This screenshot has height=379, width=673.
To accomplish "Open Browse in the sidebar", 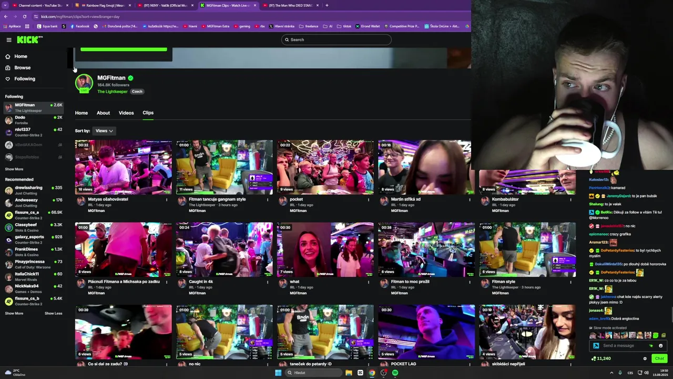I will (x=22, y=67).
